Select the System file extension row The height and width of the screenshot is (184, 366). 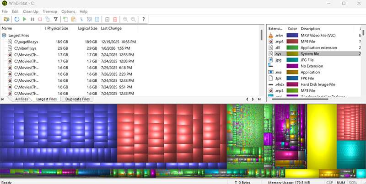(314, 54)
